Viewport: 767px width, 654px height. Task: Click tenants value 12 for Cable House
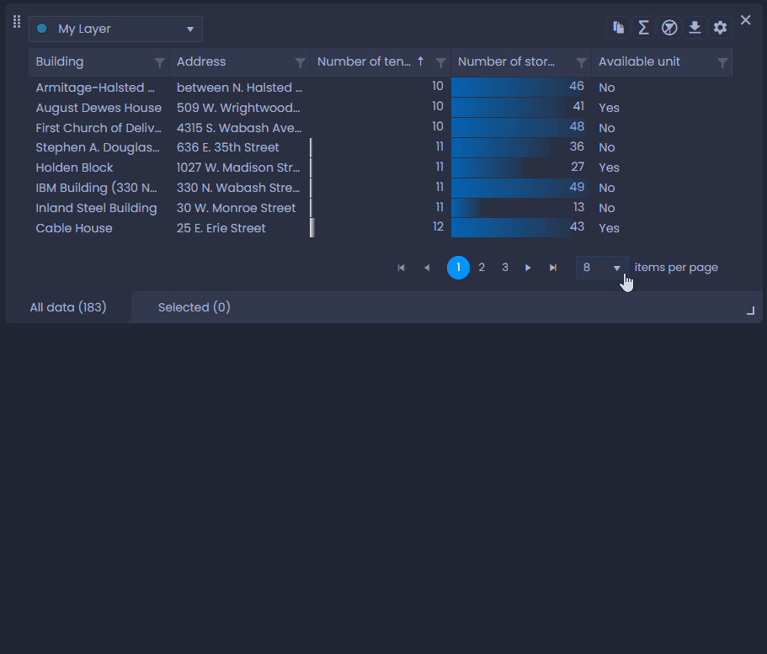(439, 226)
